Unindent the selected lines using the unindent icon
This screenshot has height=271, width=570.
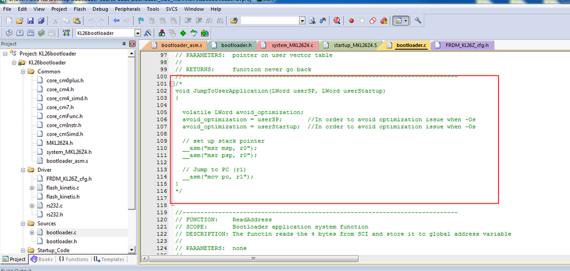[199, 21]
